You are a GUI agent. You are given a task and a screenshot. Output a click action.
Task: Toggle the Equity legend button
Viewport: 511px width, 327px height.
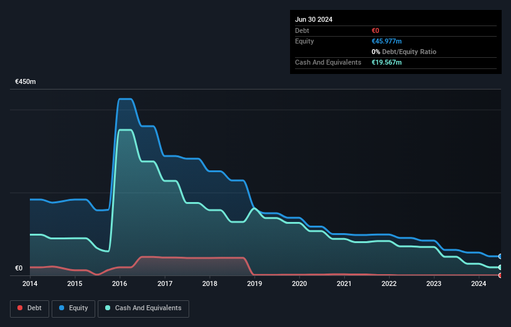73,308
